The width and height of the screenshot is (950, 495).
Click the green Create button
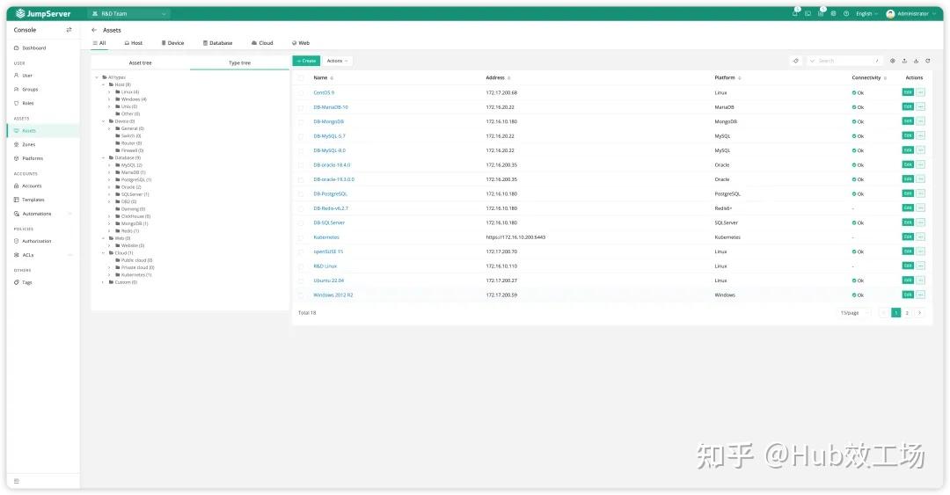[306, 61]
